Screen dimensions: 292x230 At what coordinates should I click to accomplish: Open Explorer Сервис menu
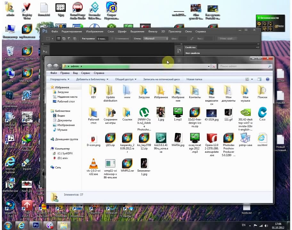[85, 73]
